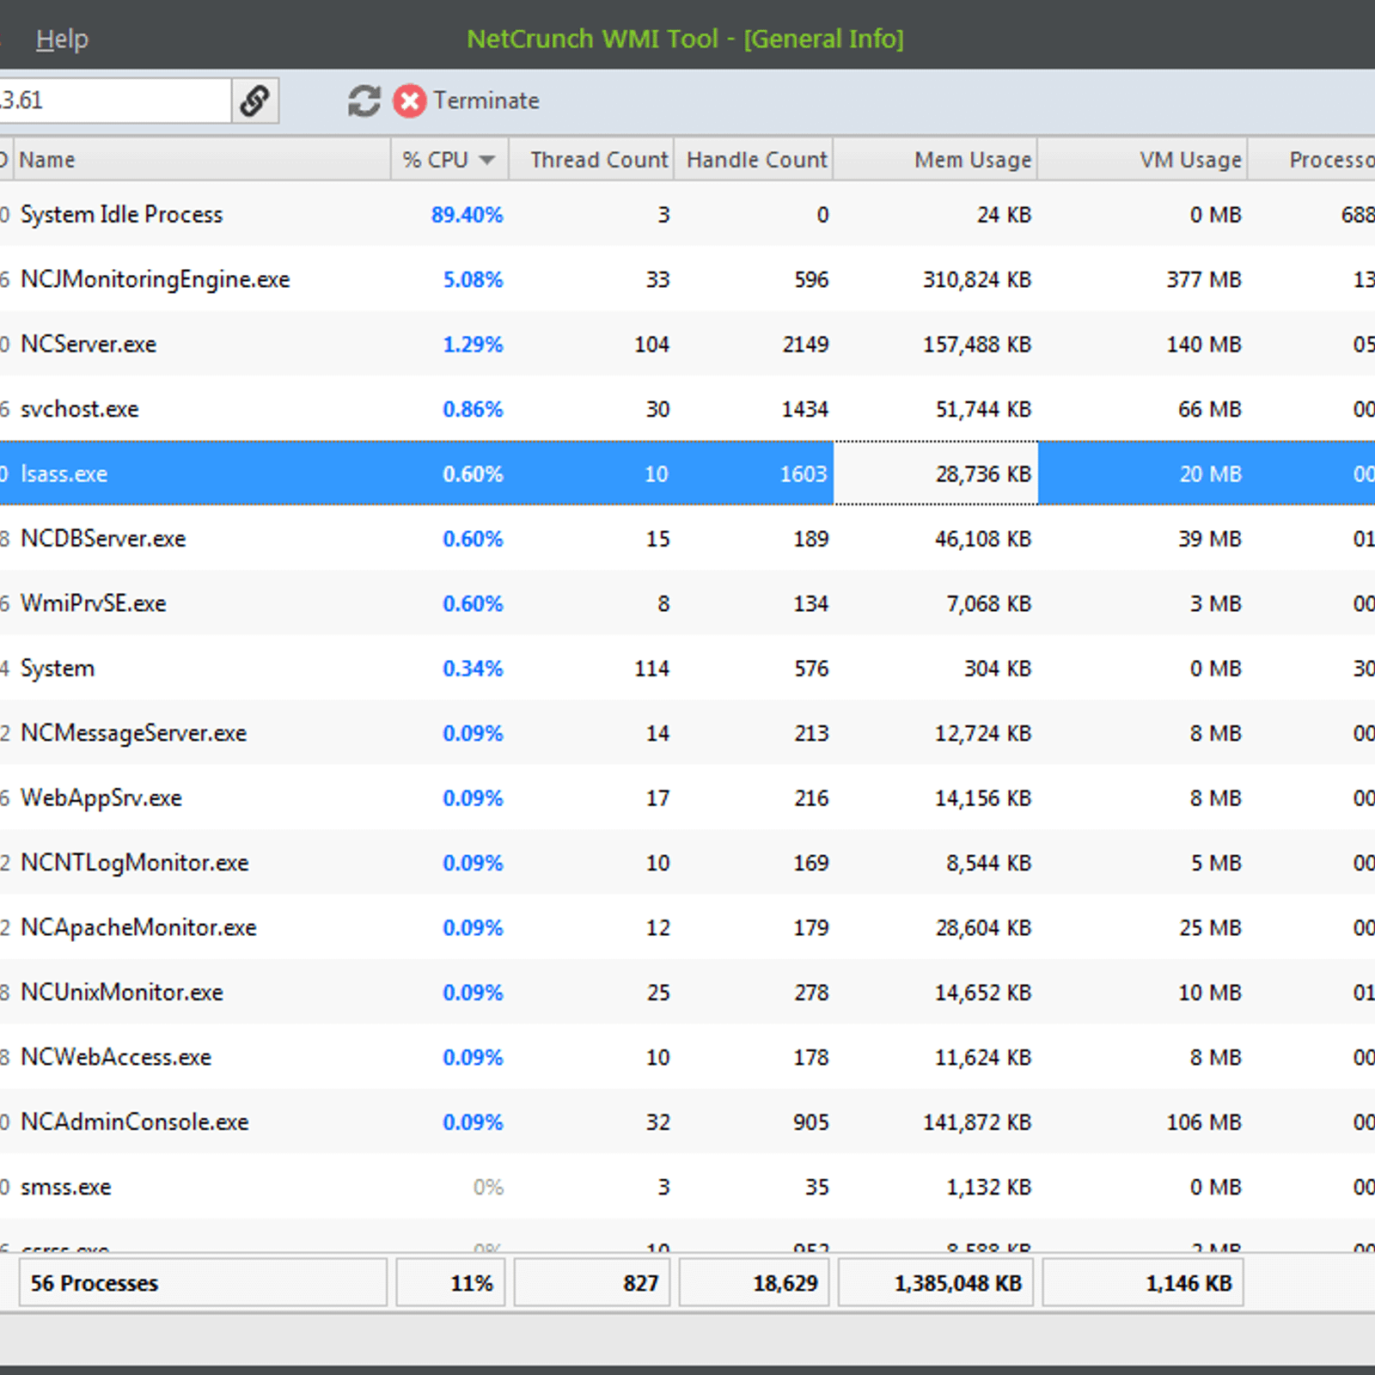The width and height of the screenshot is (1375, 1375).
Task: Click the 1,146 KB total VM summary
Action: click(1143, 1283)
